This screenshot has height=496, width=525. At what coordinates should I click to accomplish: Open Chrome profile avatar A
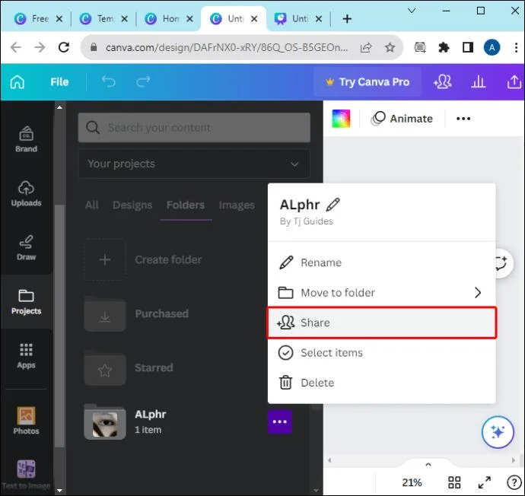492,47
